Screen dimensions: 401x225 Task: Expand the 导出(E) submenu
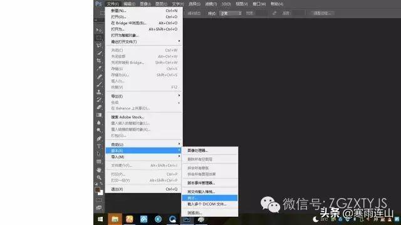[143, 96]
